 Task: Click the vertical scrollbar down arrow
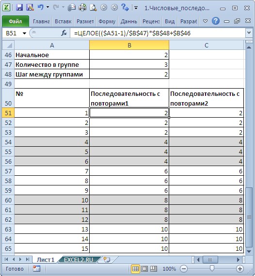[x=249, y=251]
